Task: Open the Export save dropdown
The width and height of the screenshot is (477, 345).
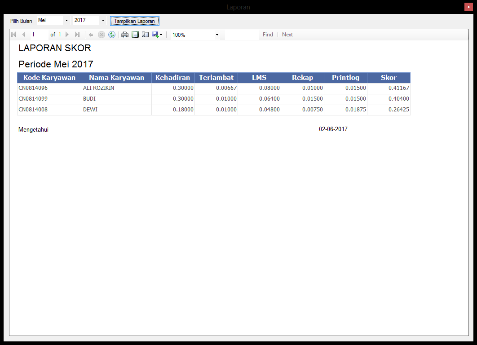Action: 157,35
